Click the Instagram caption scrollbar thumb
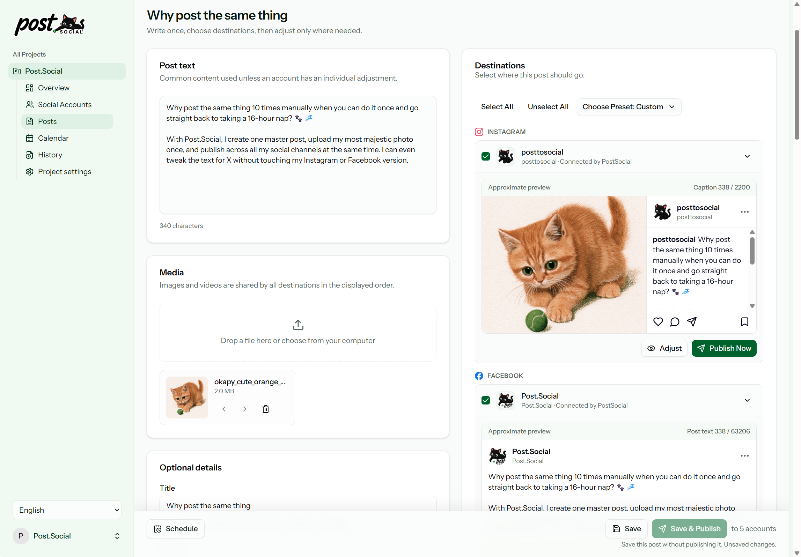Image resolution: width=801 pixels, height=557 pixels. [x=752, y=251]
